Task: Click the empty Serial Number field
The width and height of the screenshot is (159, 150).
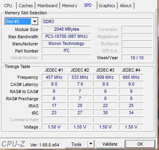Action: [66, 58]
